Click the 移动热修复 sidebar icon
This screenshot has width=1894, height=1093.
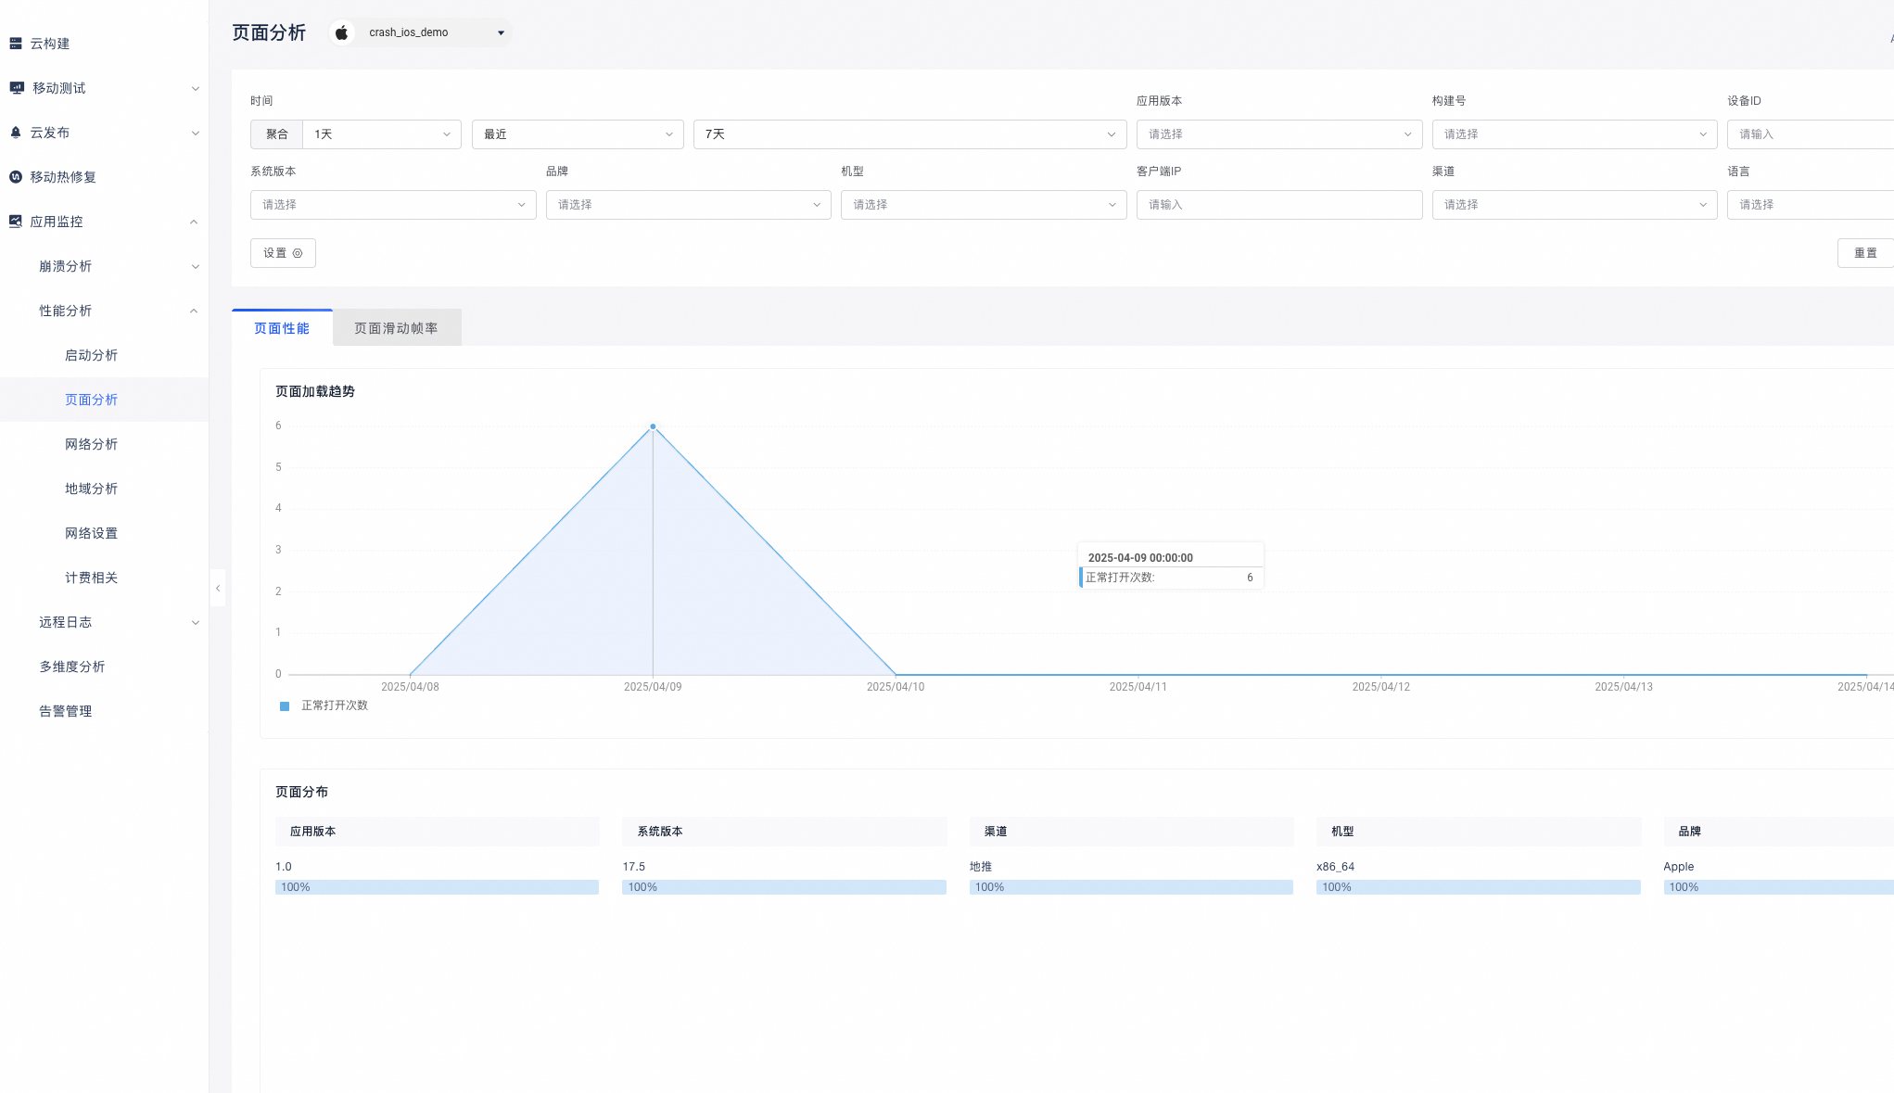click(x=16, y=177)
